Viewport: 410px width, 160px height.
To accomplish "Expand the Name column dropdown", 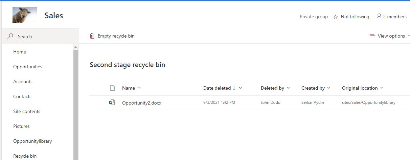I will click(x=139, y=88).
